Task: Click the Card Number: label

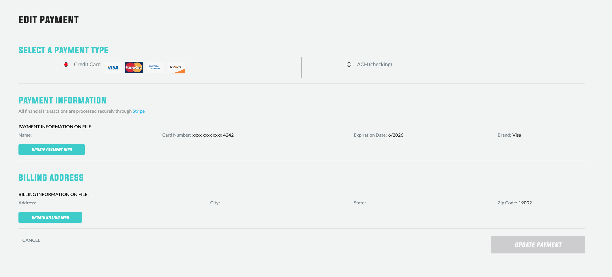Action: (x=177, y=135)
